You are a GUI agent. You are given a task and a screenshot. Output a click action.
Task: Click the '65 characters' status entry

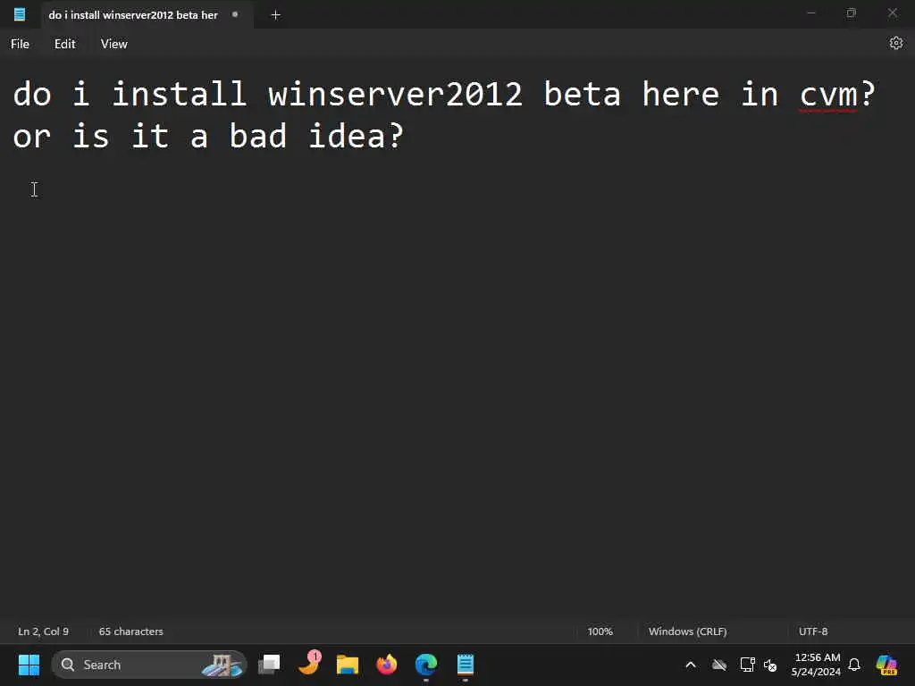(x=130, y=632)
